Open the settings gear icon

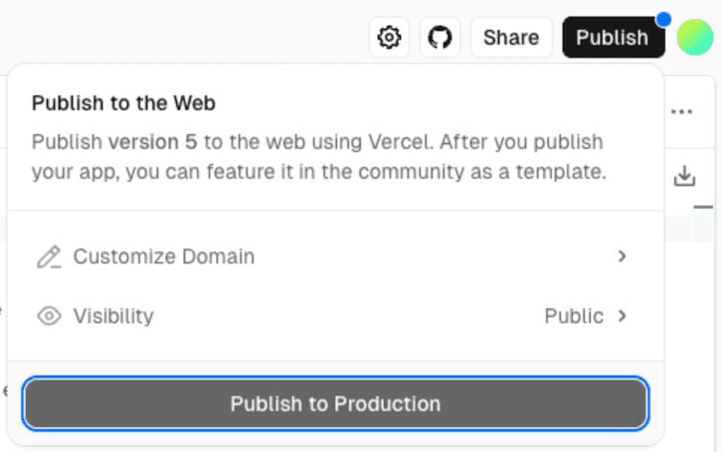[390, 38]
